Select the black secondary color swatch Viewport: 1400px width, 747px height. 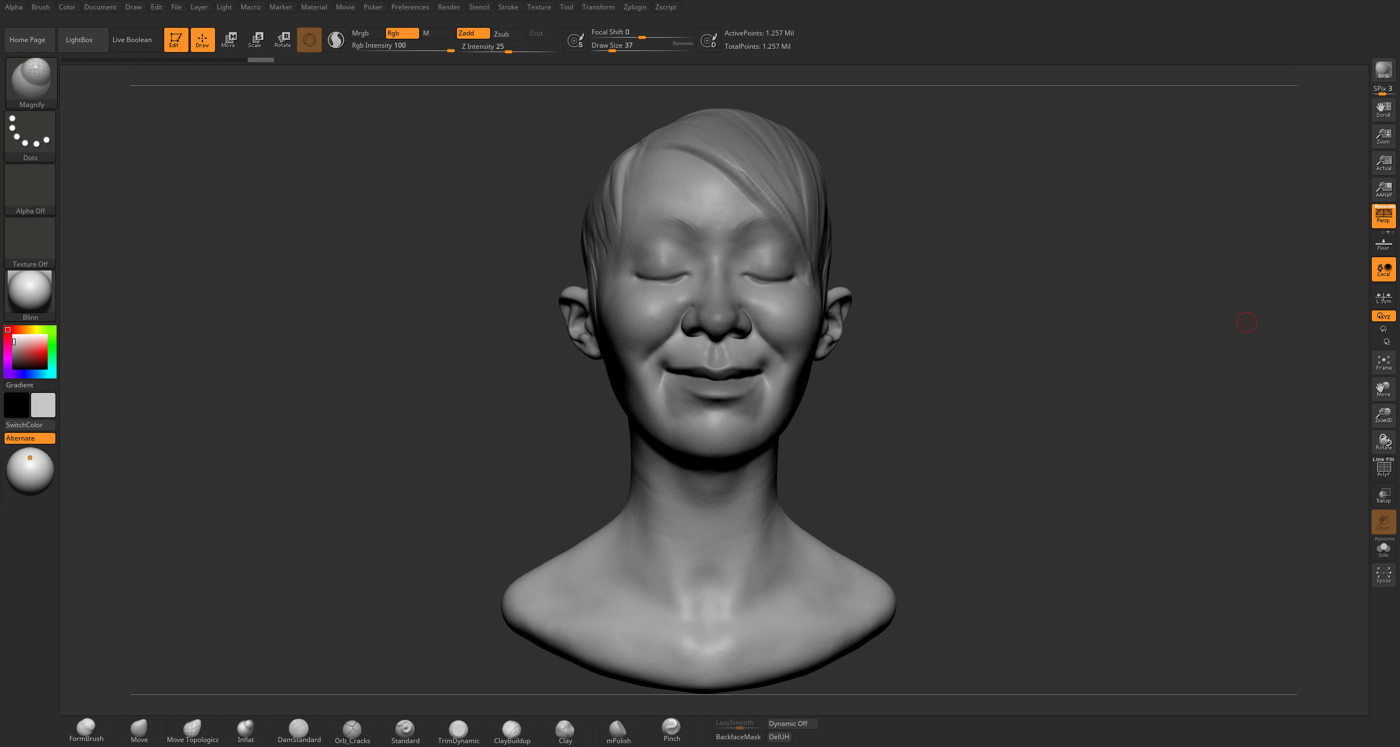click(x=17, y=405)
